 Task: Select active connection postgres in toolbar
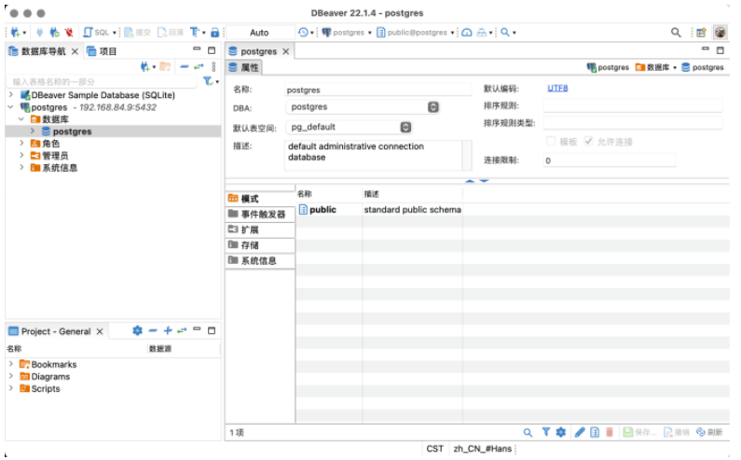pos(347,32)
